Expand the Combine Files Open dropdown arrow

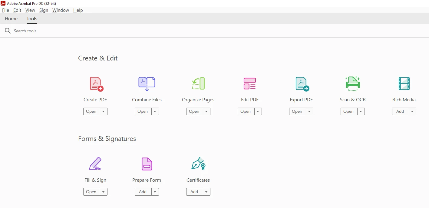pyautogui.click(x=155, y=112)
